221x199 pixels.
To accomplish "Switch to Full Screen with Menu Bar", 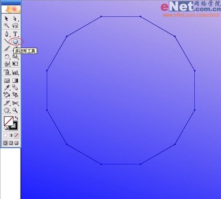I will [11, 143].
